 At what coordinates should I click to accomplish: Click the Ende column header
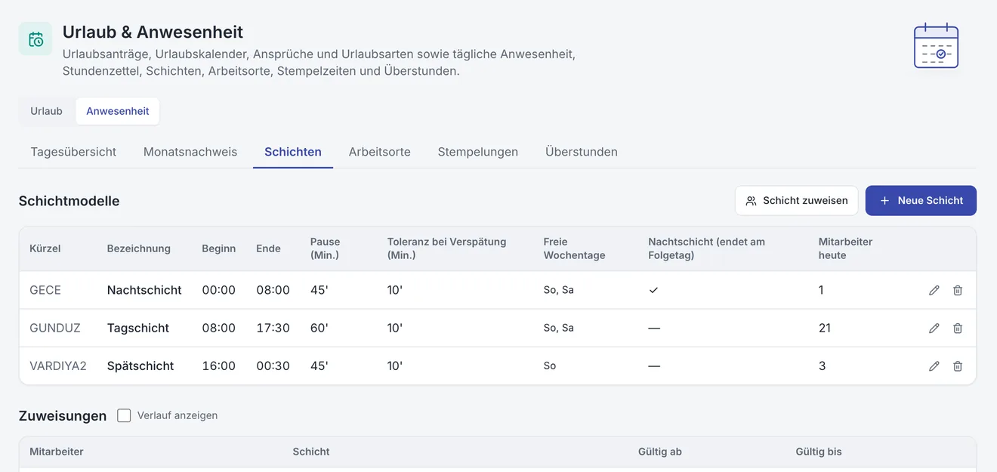(268, 248)
